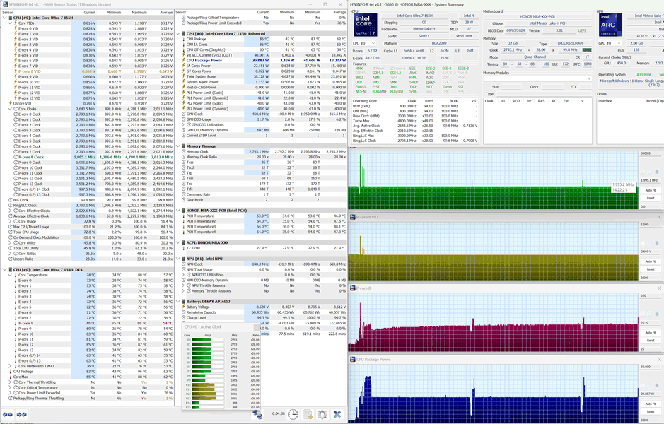Open sensor settings via the gear icon
This screenshot has width=664, height=424.
[x=322, y=414]
